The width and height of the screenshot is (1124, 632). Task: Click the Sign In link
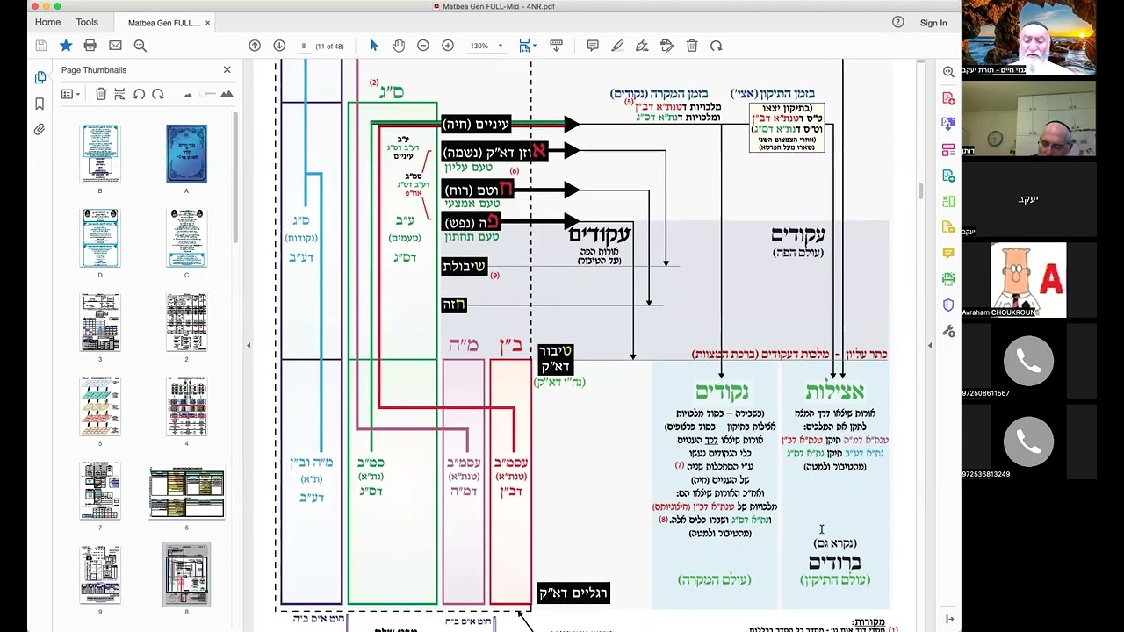click(933, 23)
